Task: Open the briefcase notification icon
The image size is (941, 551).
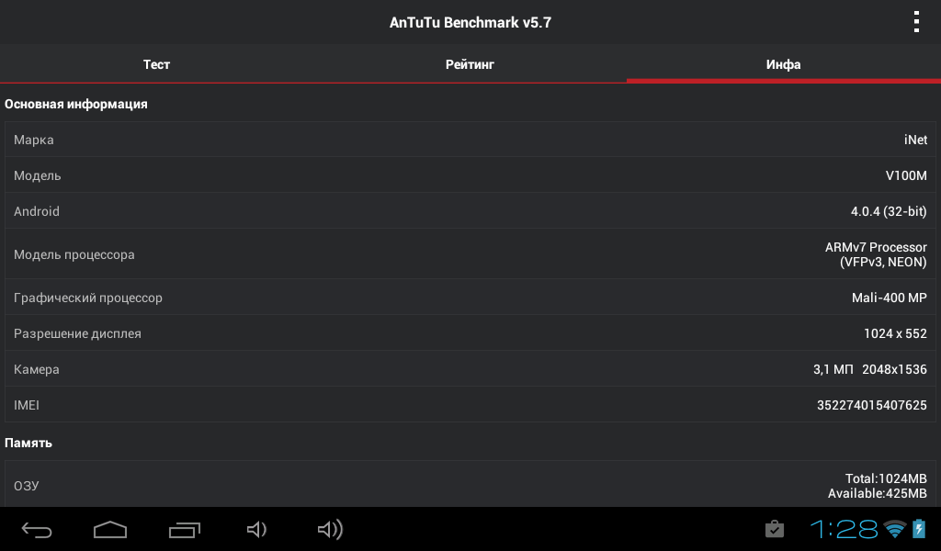Action: (x=774, y=529)
